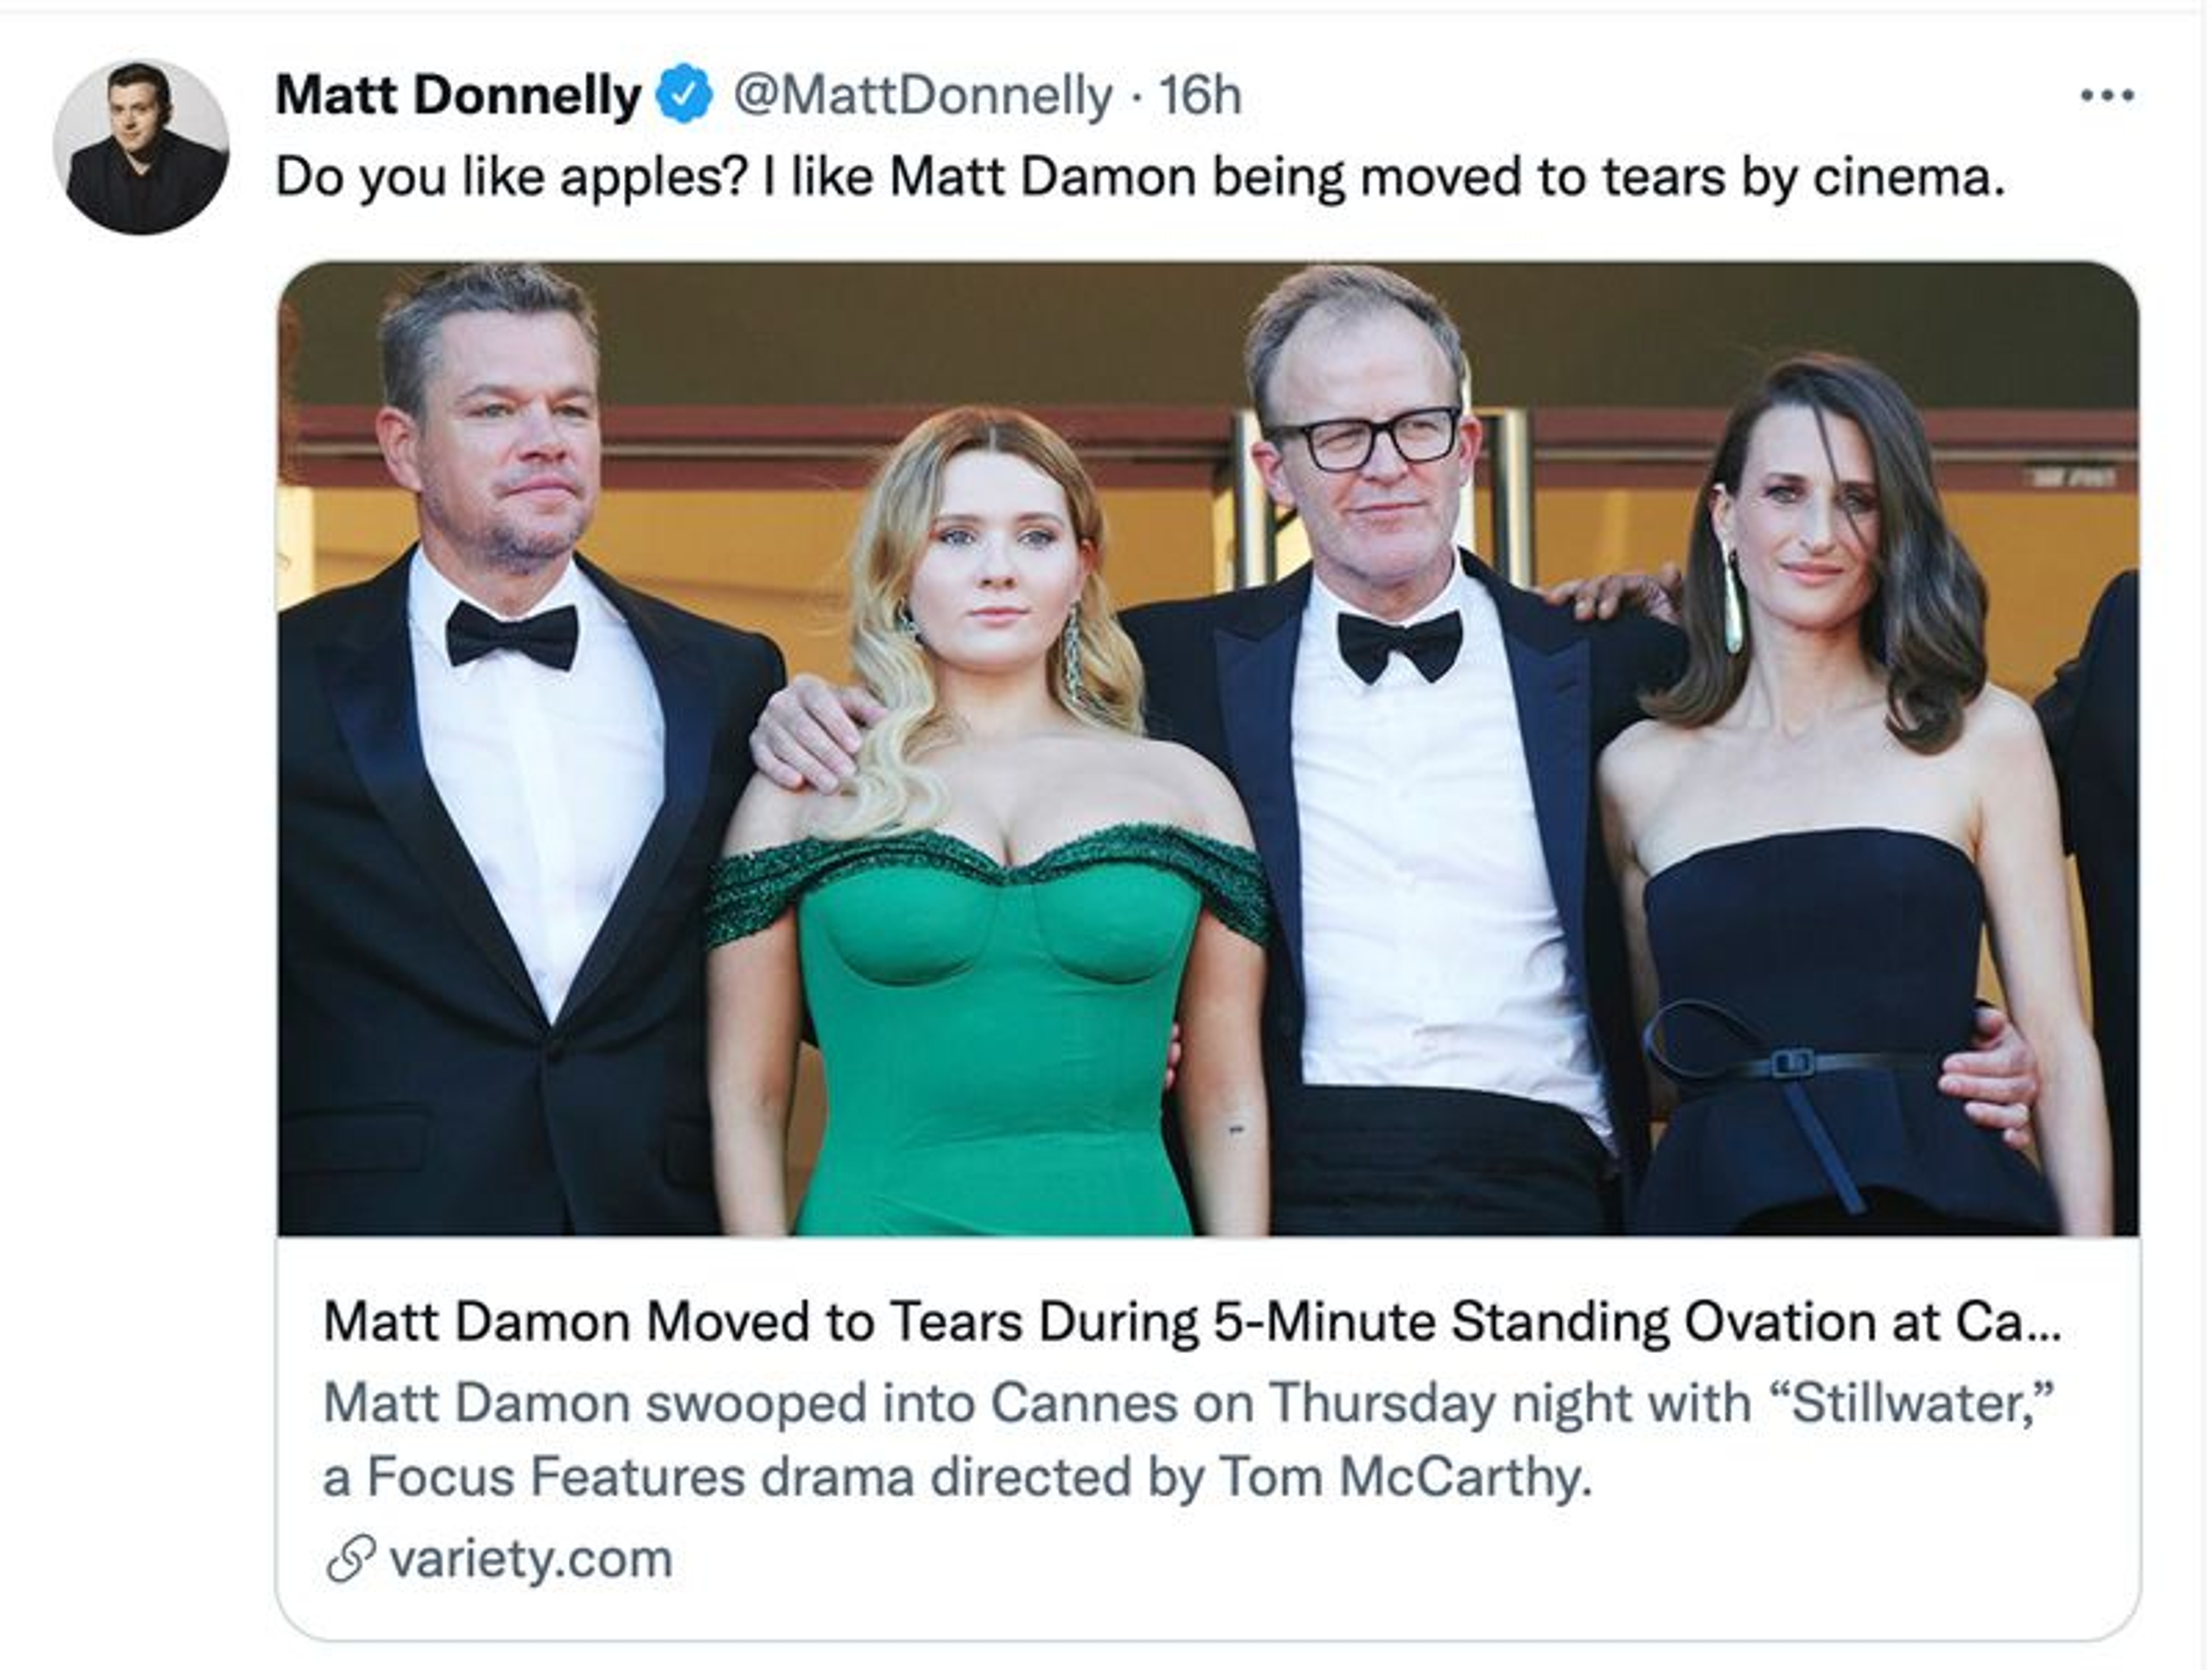2212x1670 pixels.
Task: Click the blue verified badge
Action: point(685,94)
